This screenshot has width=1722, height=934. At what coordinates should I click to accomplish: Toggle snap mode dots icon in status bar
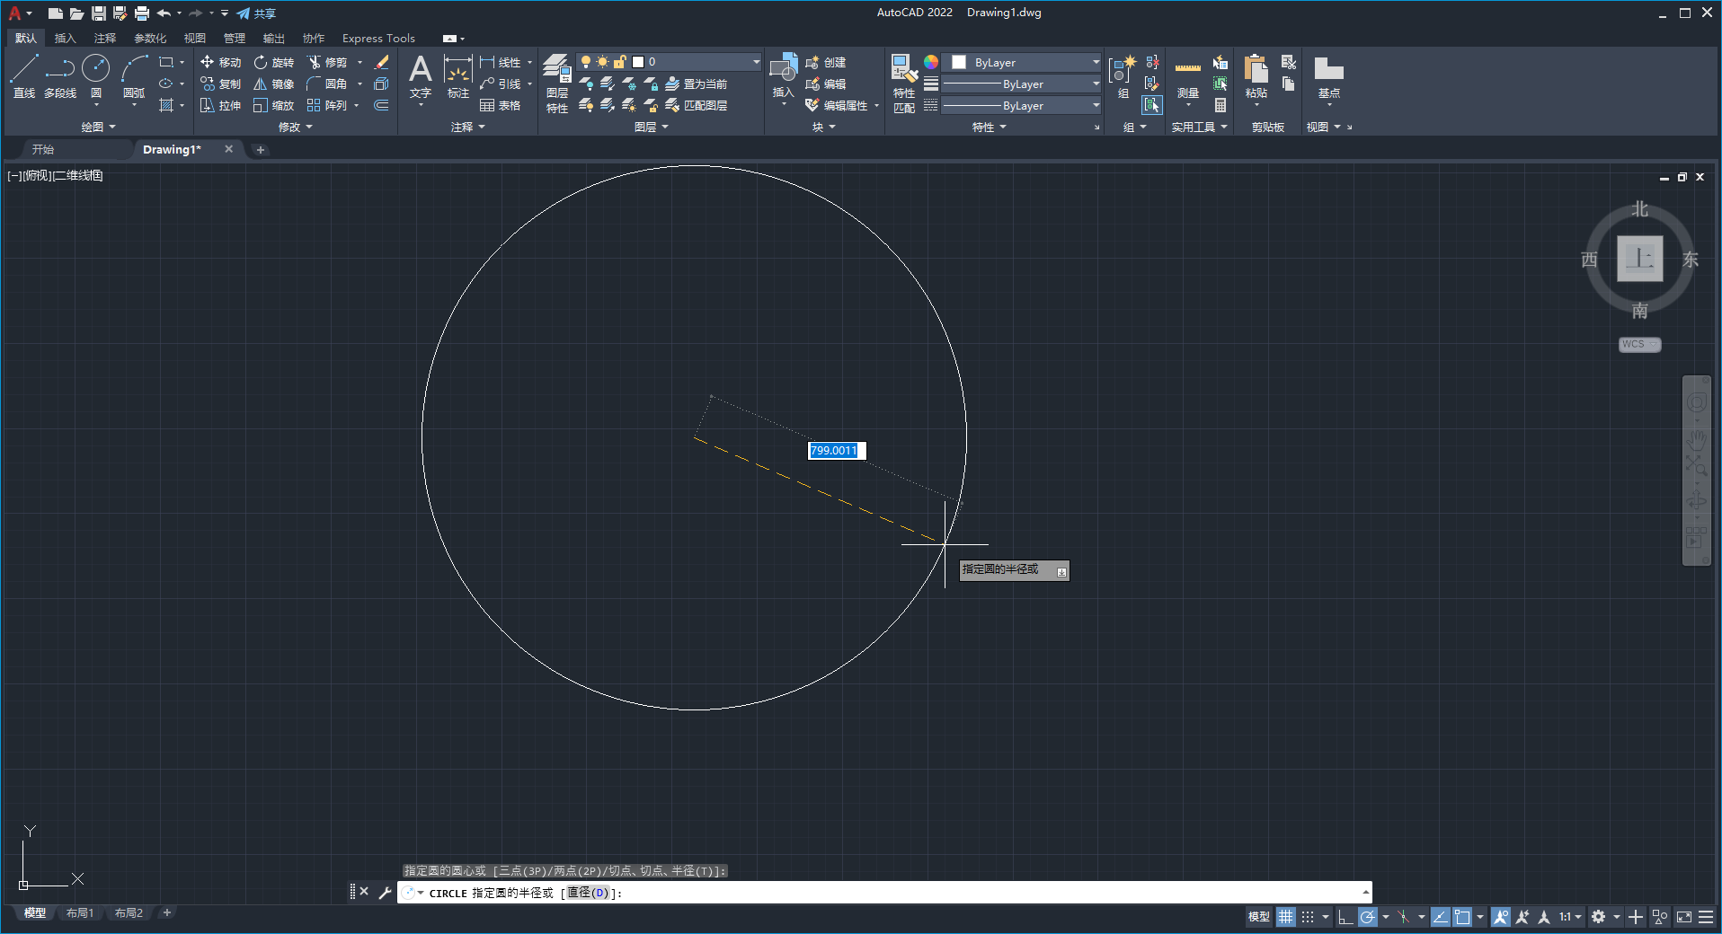1308,917
